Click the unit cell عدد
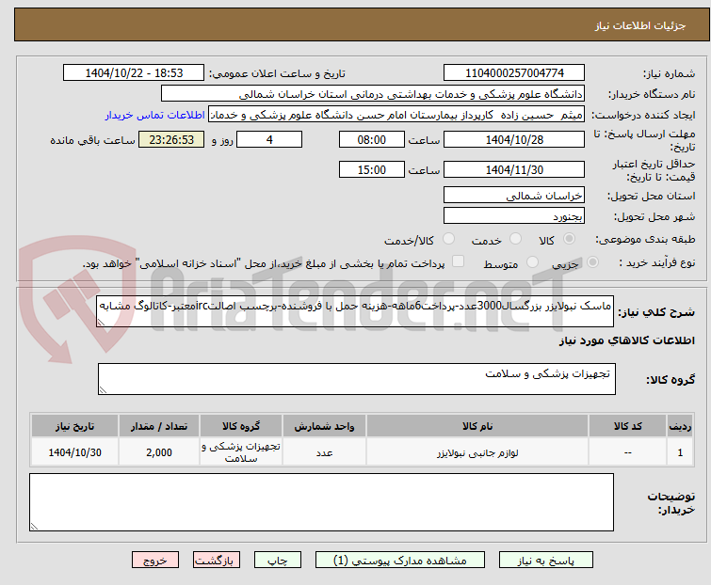The height and width of the screenshot is (585, 711). pyautogui.click(x=324, y=452)
